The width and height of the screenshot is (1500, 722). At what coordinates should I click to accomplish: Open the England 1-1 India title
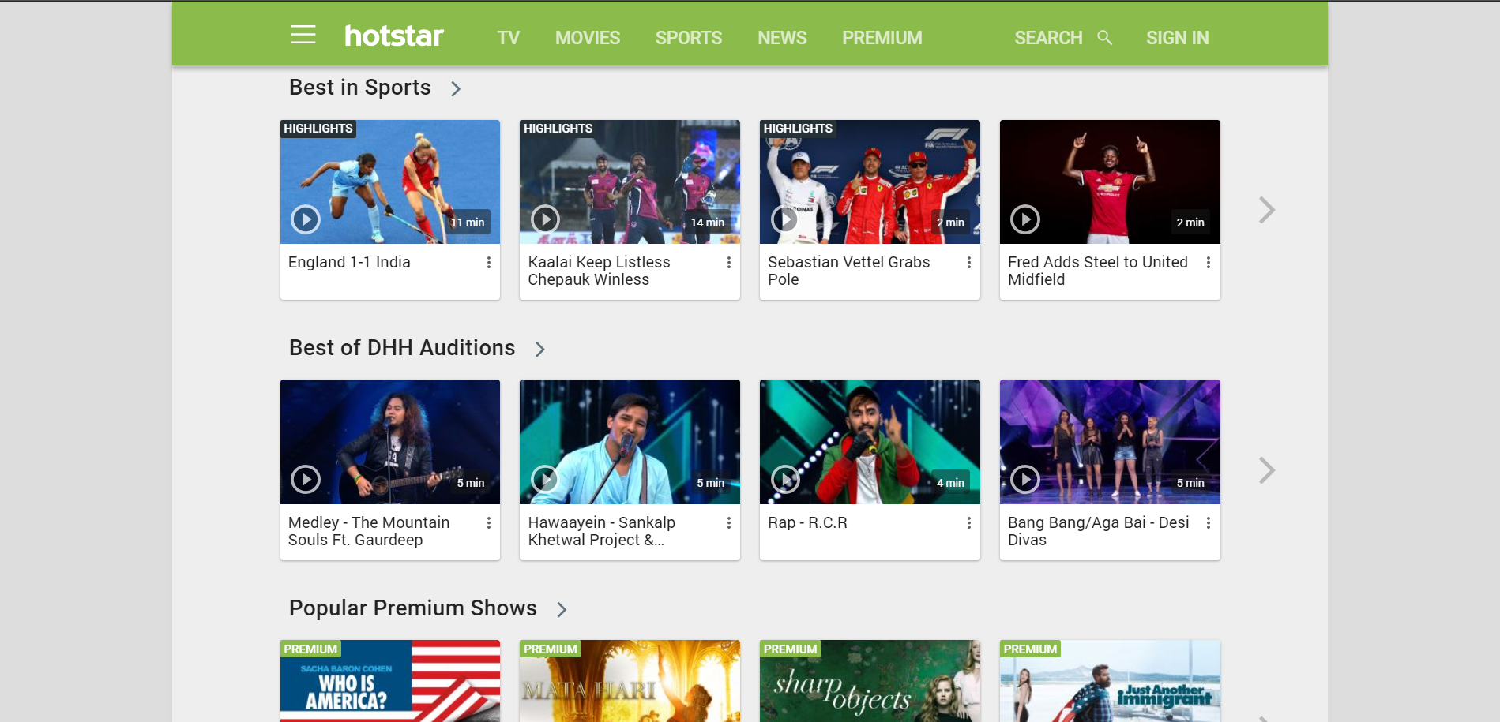tap(349, 262)
